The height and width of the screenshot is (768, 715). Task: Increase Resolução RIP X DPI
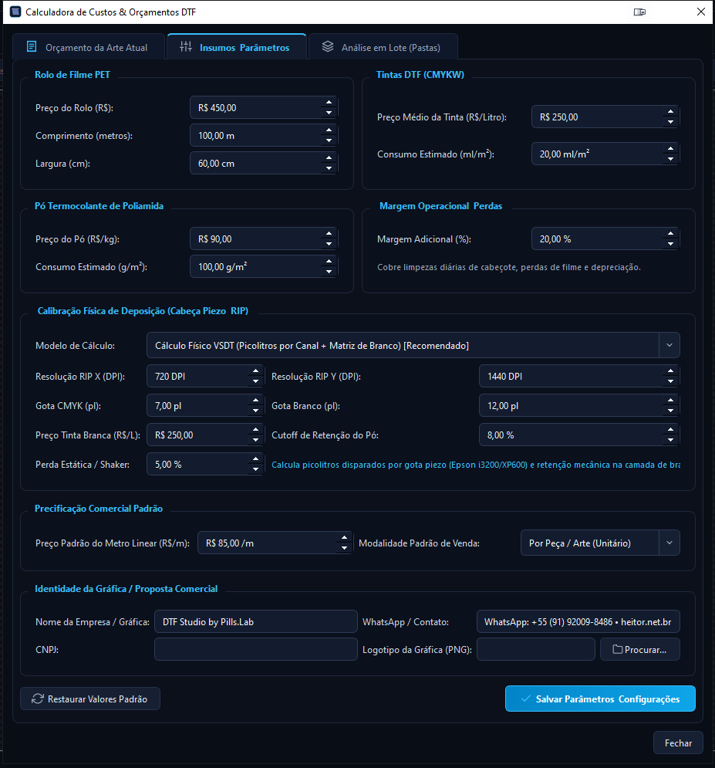[x=255, y=370]
